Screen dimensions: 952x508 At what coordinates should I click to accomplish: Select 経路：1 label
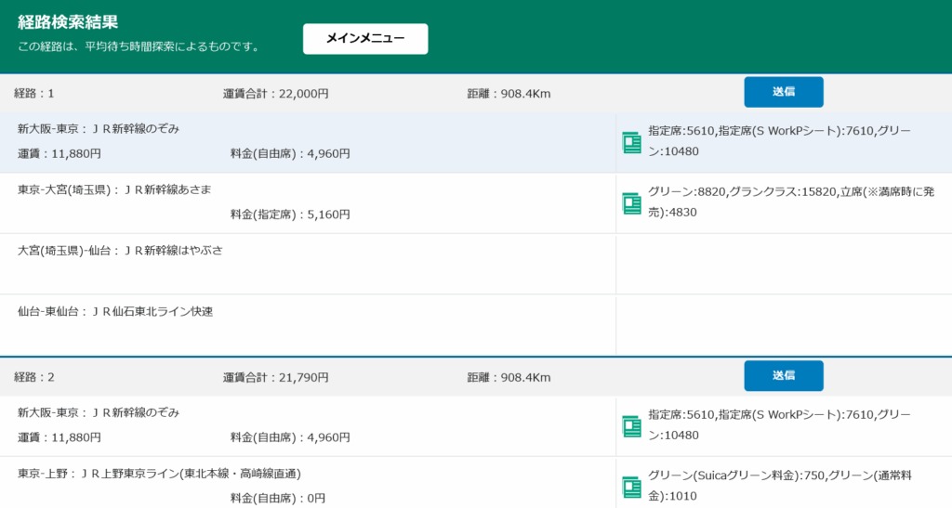point(34,94)
